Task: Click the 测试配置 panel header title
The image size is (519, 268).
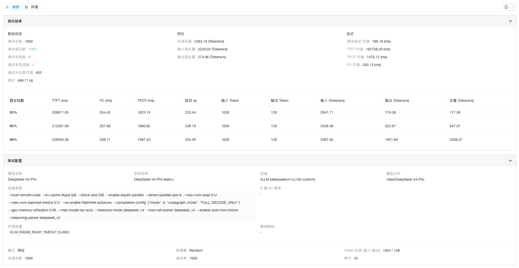Action: coord(15,161)
